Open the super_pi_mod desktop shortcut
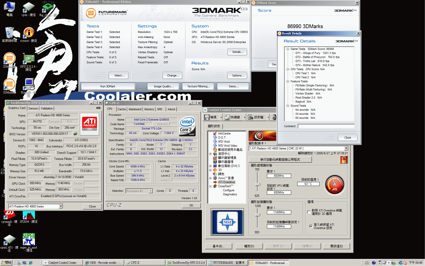Viewport: 425px width, 266px height. coord(28,242)
